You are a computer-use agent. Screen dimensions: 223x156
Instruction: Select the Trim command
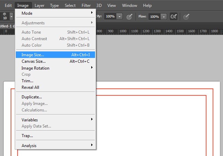[55, 81]
